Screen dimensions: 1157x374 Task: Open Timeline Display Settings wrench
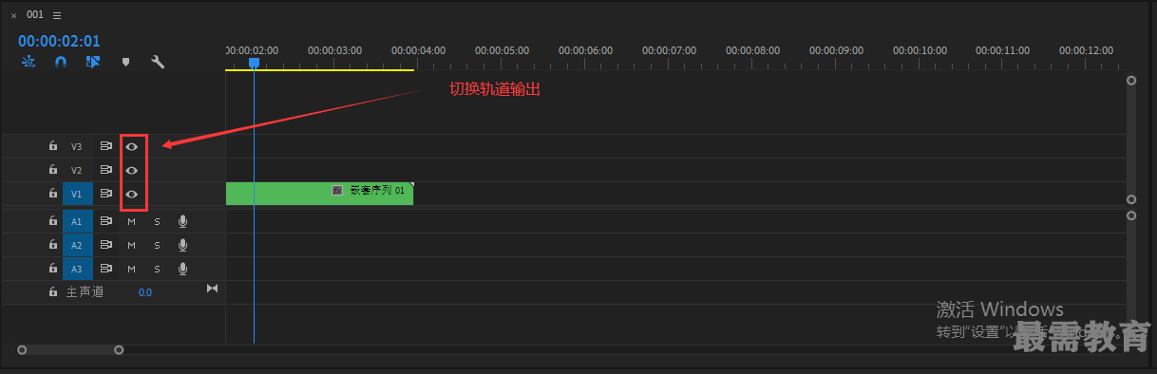[x=158, y=62]
